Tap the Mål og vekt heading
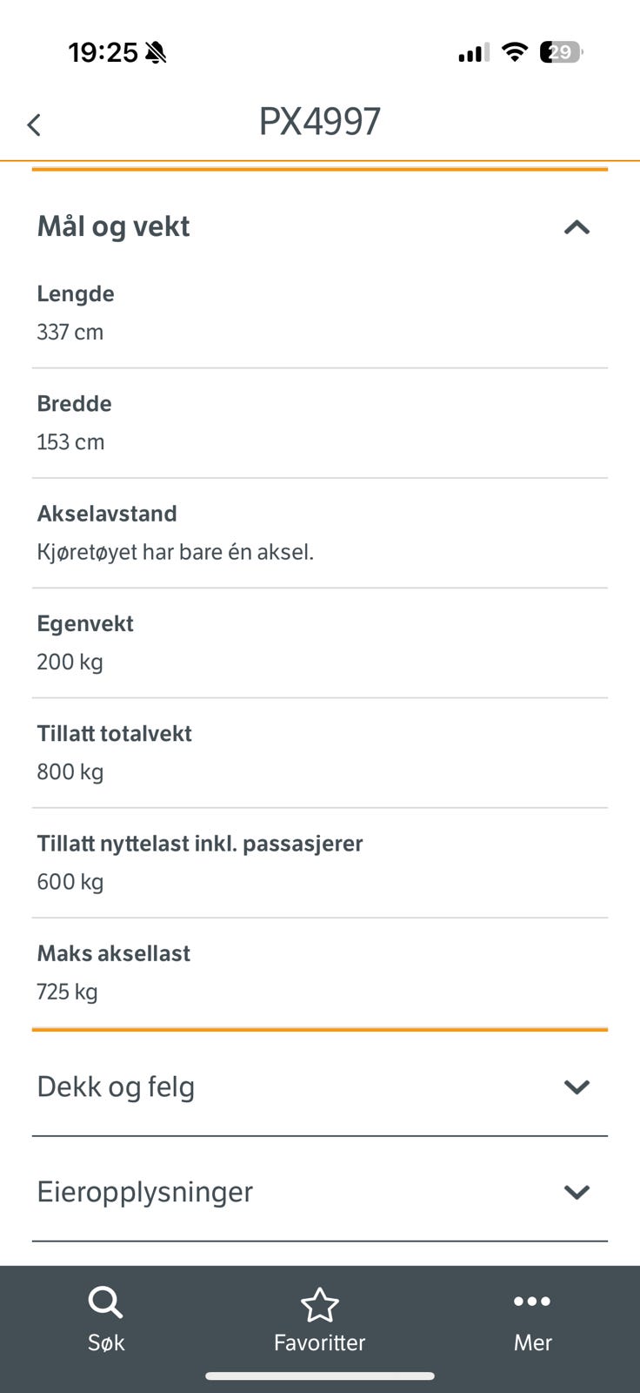Viewport: 640px width, 1393px height. tap(113, 226)
